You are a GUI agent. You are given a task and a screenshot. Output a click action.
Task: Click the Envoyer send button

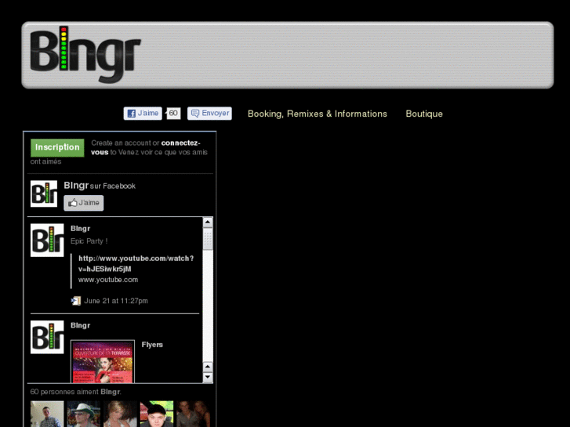(209, 114)
